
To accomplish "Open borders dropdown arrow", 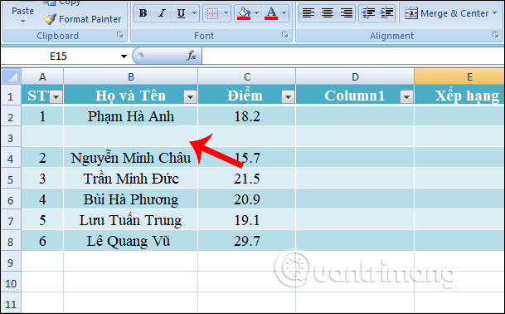I will [226, 13].
